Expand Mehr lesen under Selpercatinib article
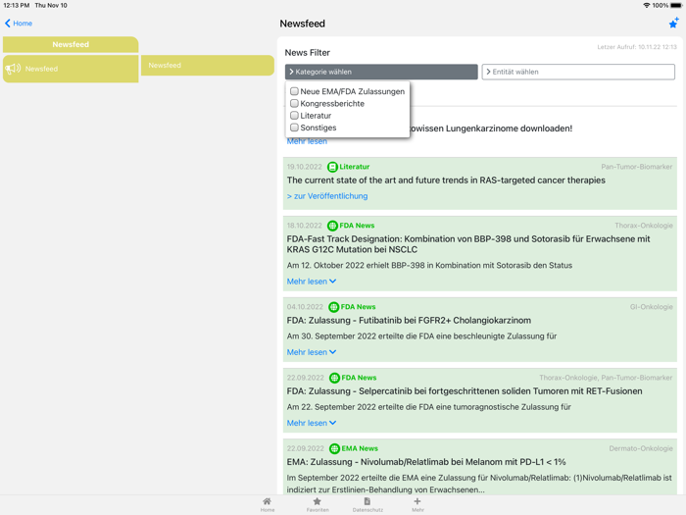This screenshot has width=686, height=515. tap(312, 423)
